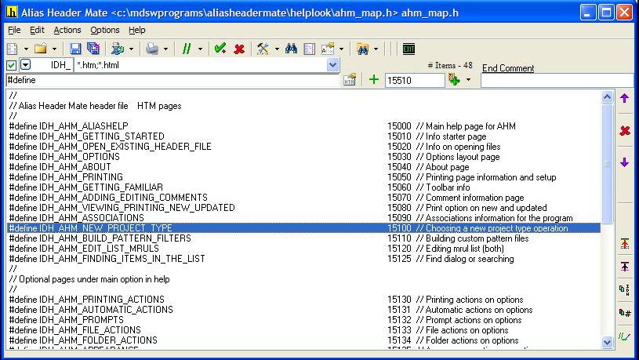Move item down with purple down arrow

624,162
